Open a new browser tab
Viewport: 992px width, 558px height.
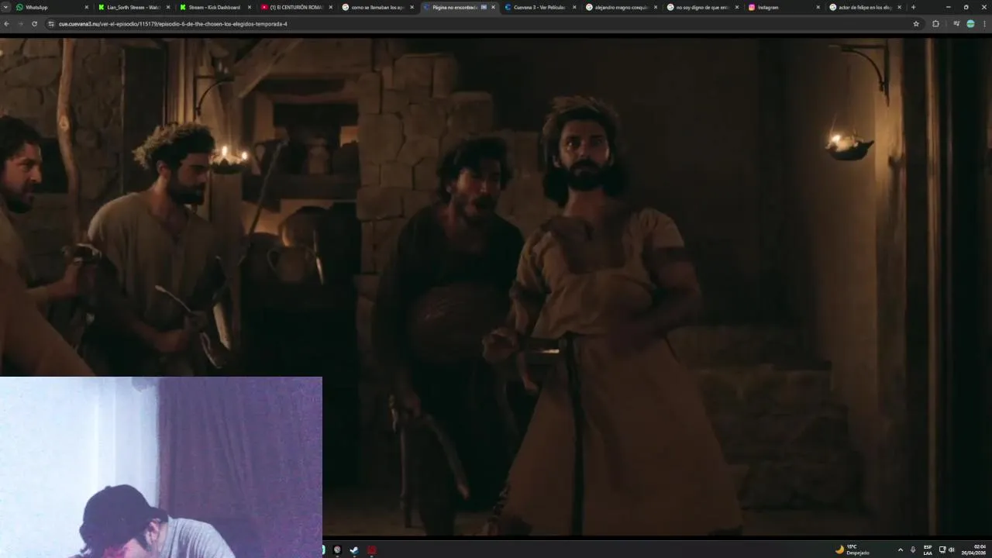(x=913, y=7)
